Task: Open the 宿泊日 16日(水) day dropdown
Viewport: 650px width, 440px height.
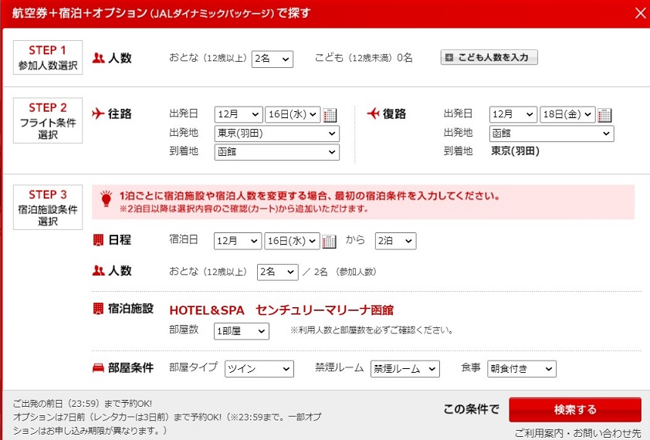Action: (292, 241)
